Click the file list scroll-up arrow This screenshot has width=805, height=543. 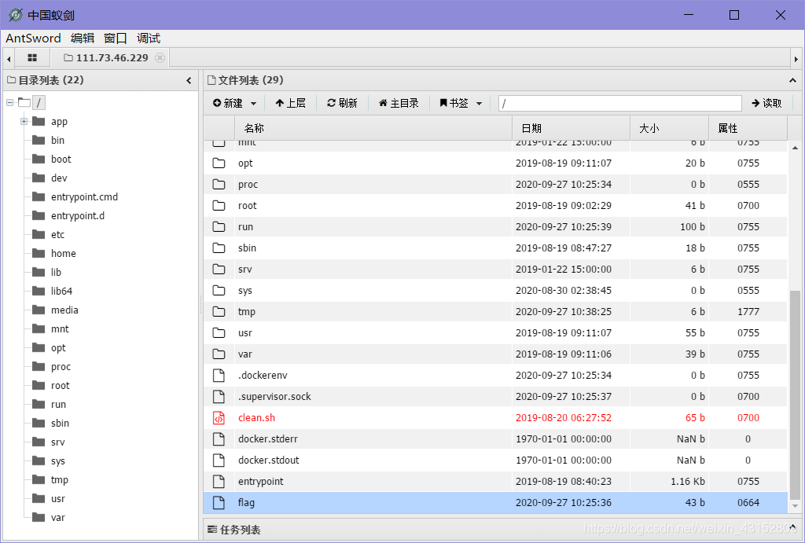(795, 148)
